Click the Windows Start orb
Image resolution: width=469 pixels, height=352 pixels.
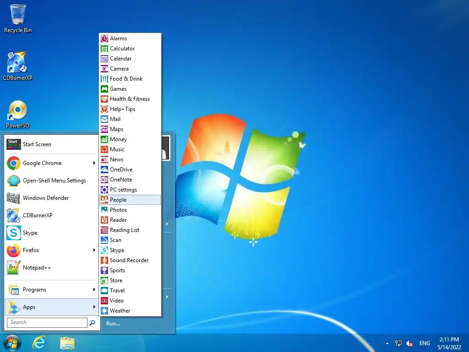(12, 343)
